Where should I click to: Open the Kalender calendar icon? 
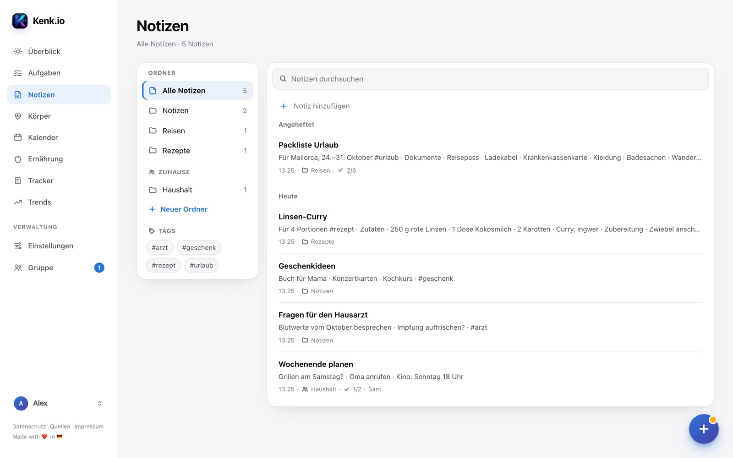pyautogui.click(x=18, y=137)
